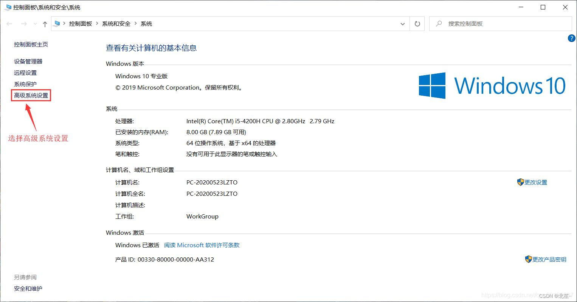This screenshot has height=302, width=577.
Task: Click 64 位操作系统 system type text
Action: (x=231, y=143)
